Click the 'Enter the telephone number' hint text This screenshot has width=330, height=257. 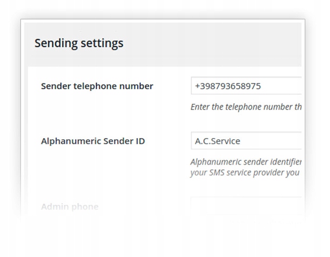coord(246,107)
